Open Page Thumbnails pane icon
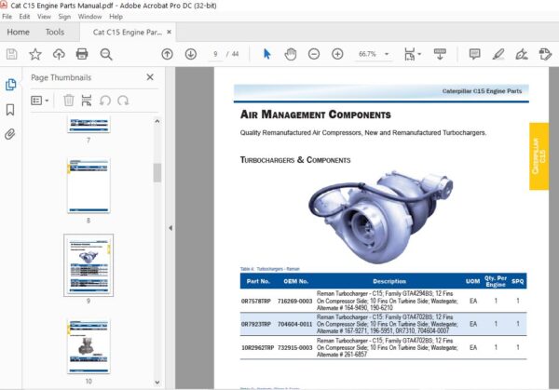Image resolution: width=559 pixels, height=390 pixels. 10,85
